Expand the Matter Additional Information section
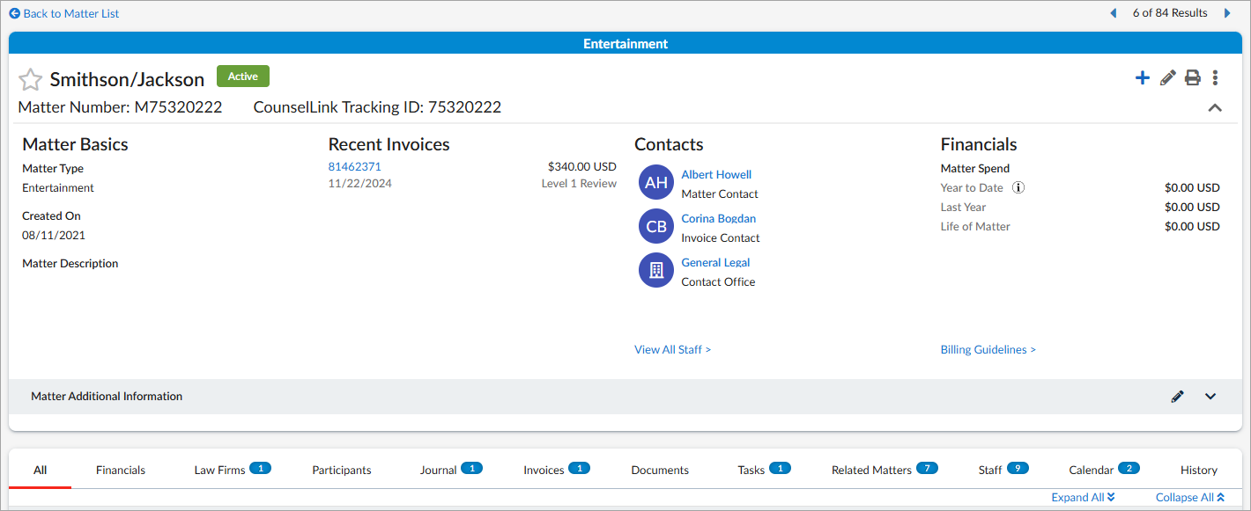1251x511 pixels. [1210, 397]
